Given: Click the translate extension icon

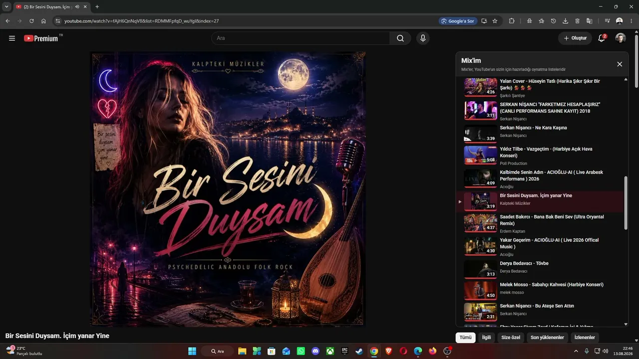Looking at the screenshot, I should (589, 21).
